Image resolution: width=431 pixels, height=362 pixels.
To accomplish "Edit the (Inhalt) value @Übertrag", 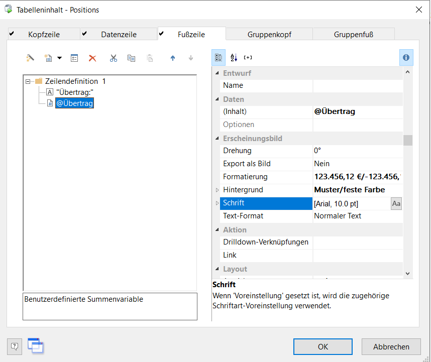I will click(x=358, y=111).
